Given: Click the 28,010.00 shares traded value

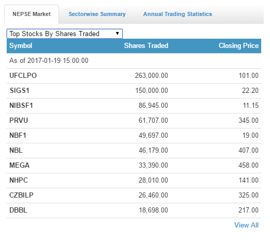Looking at the screenshot, I should tap(153, 181).
